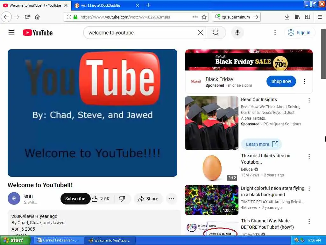The image size is (326, 245).
Task: Open options menu for Black Friday ad
Action: click(x=304, y=81)
